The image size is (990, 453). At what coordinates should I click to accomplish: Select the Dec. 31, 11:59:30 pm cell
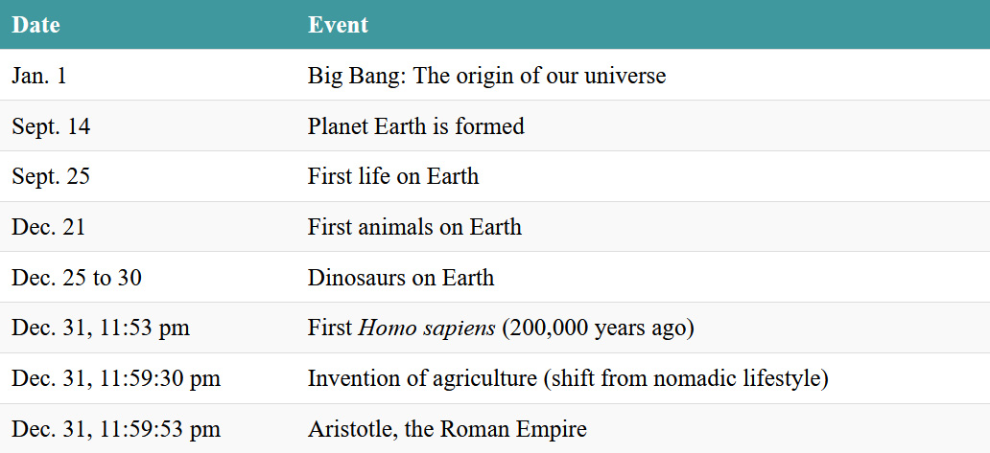(x=116, y=379)
